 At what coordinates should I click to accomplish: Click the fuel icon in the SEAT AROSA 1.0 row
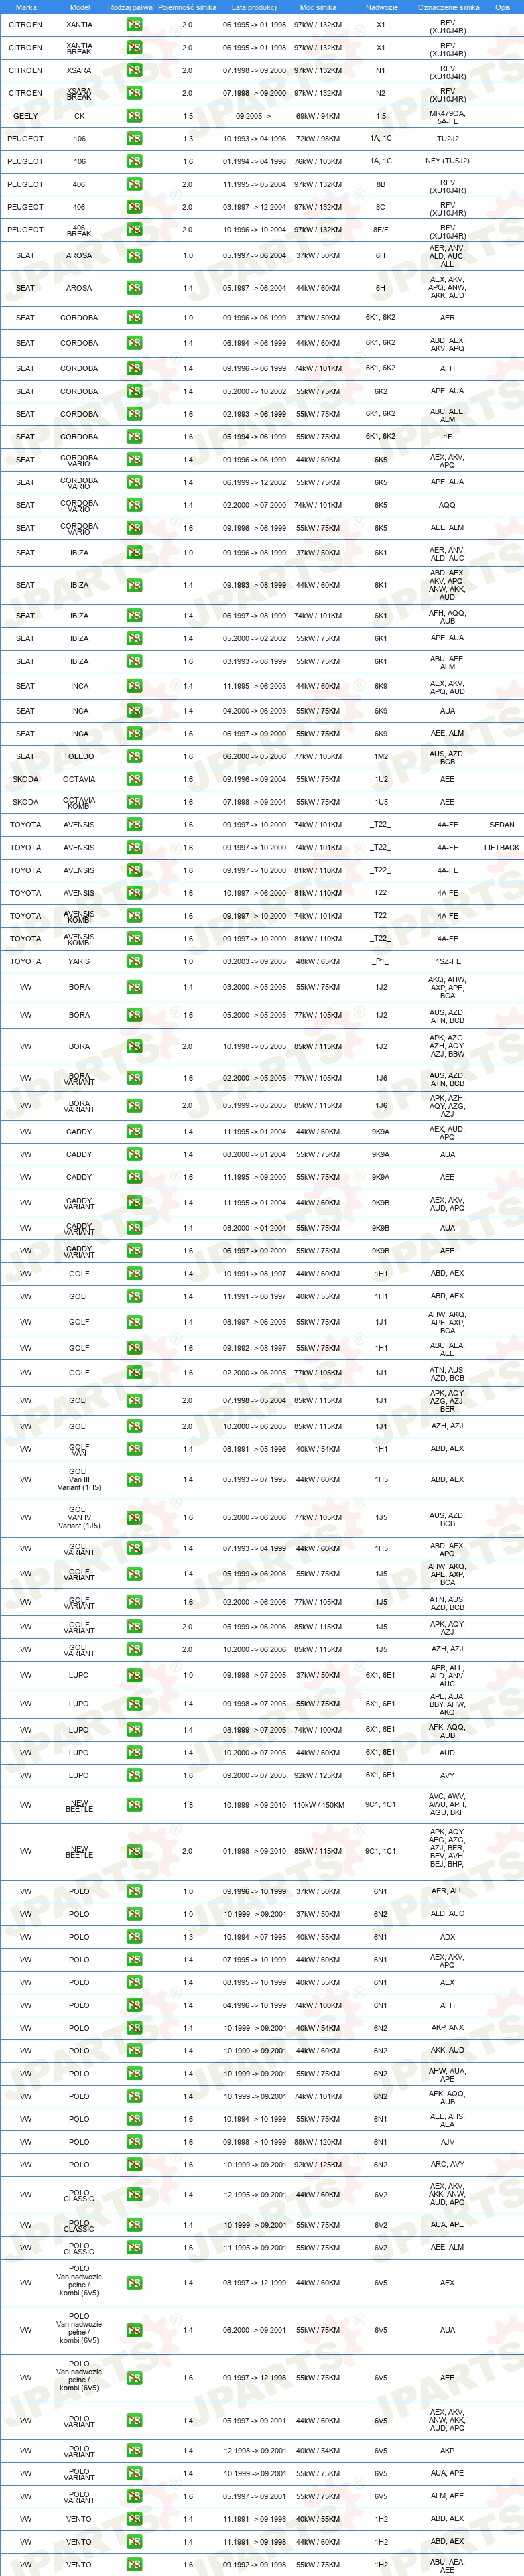pyautogui.click(x=134, y=256)
